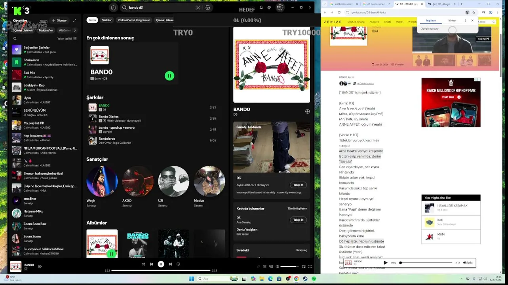Add BANDO via plus in right panel
The width and height of the screenshot is (508, 285).
(x=307, y=112)
